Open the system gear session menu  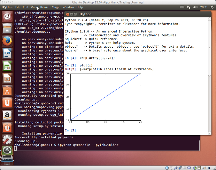pos(212,7)
